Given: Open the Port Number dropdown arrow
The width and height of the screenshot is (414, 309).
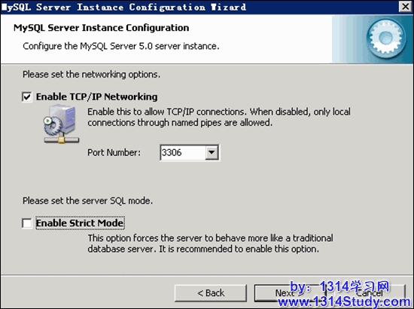Looking at the screenshot, I should [212, 152].
